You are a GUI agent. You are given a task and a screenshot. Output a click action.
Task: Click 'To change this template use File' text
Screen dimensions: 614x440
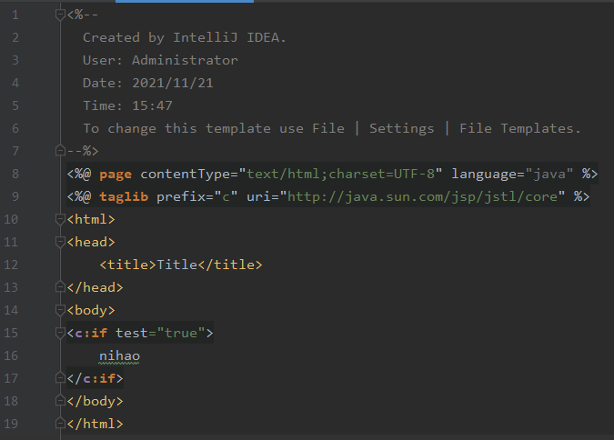214,128
